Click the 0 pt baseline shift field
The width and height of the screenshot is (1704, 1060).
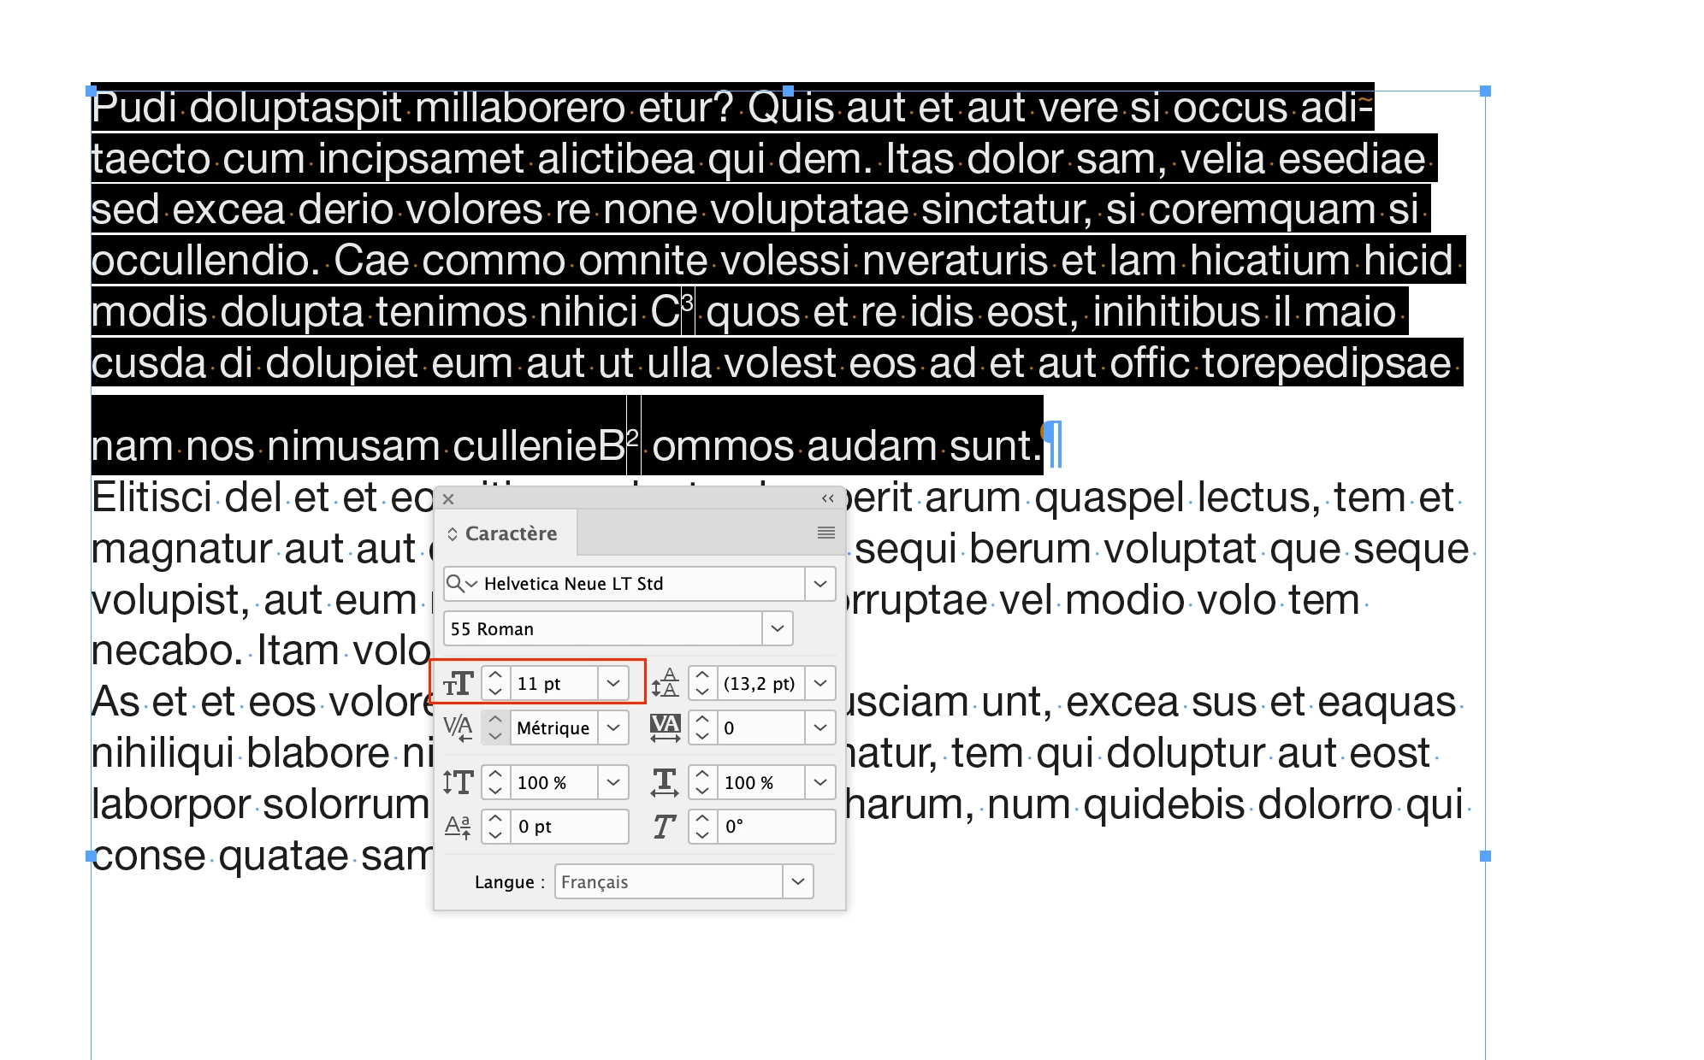pyautogui.click(x=568, y=827)
